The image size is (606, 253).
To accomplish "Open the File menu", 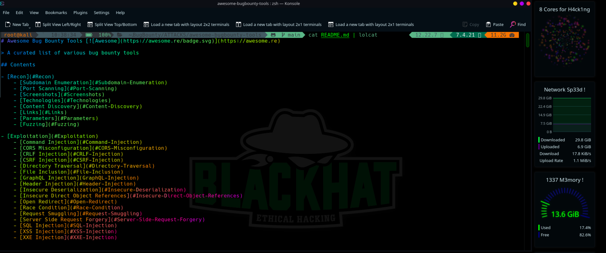I will [x=6, y=13].
